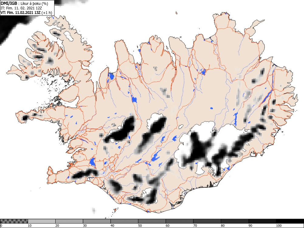Viewport: 304px width, 228px height.
Task: Select the 'IT: Fim. 11. 02. 2021 12Z' line
Action: (x=21, y=8)
